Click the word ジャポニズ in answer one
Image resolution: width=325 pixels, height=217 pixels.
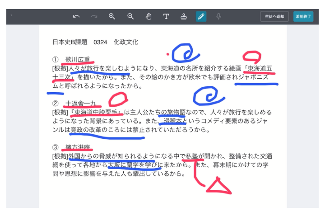253,77
